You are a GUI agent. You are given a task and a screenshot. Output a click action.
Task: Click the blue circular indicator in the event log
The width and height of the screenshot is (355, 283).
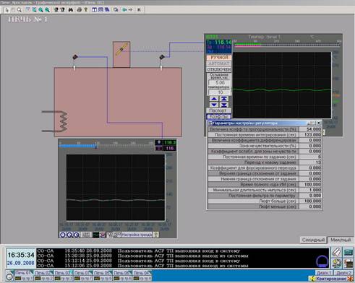click(322, 261)
